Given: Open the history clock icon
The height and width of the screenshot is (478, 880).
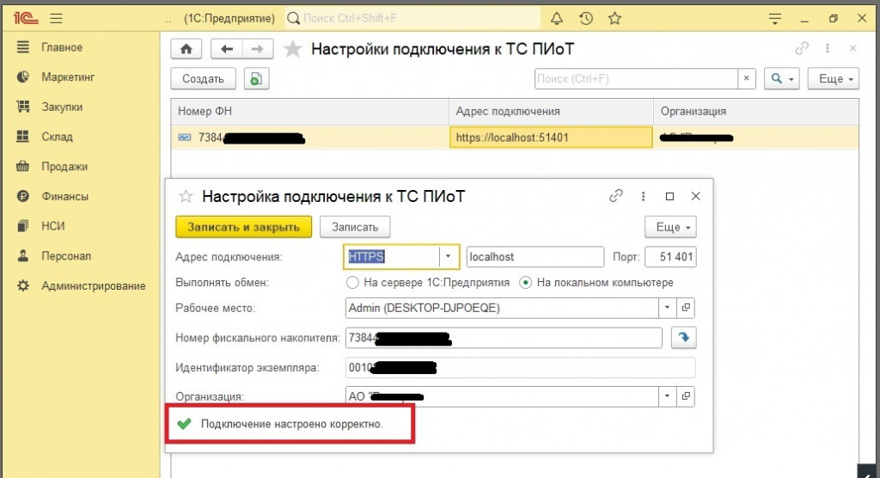Looking at the screenshot, I should pos(586,19).
